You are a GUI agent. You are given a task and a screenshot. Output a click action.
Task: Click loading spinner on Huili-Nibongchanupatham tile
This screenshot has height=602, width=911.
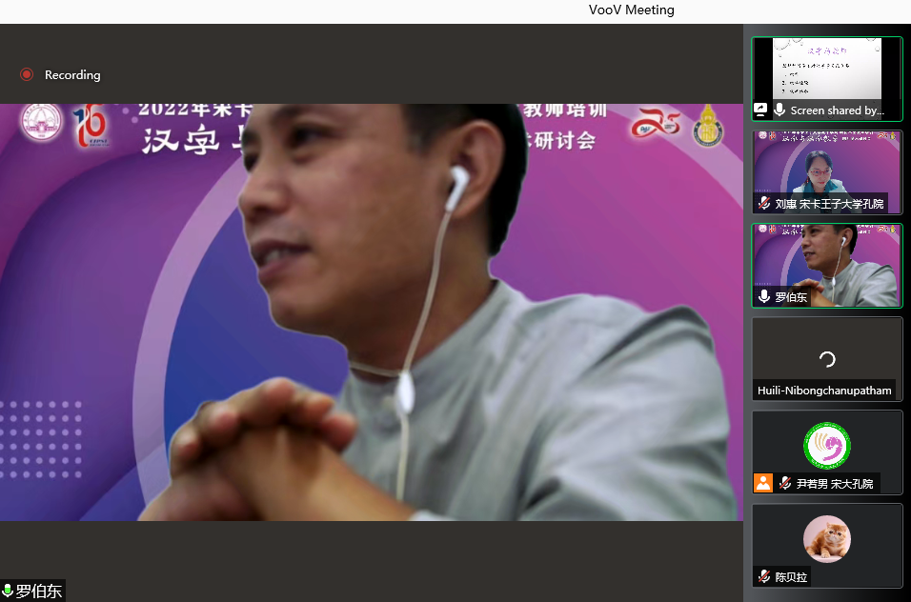[x=827, y=359]
